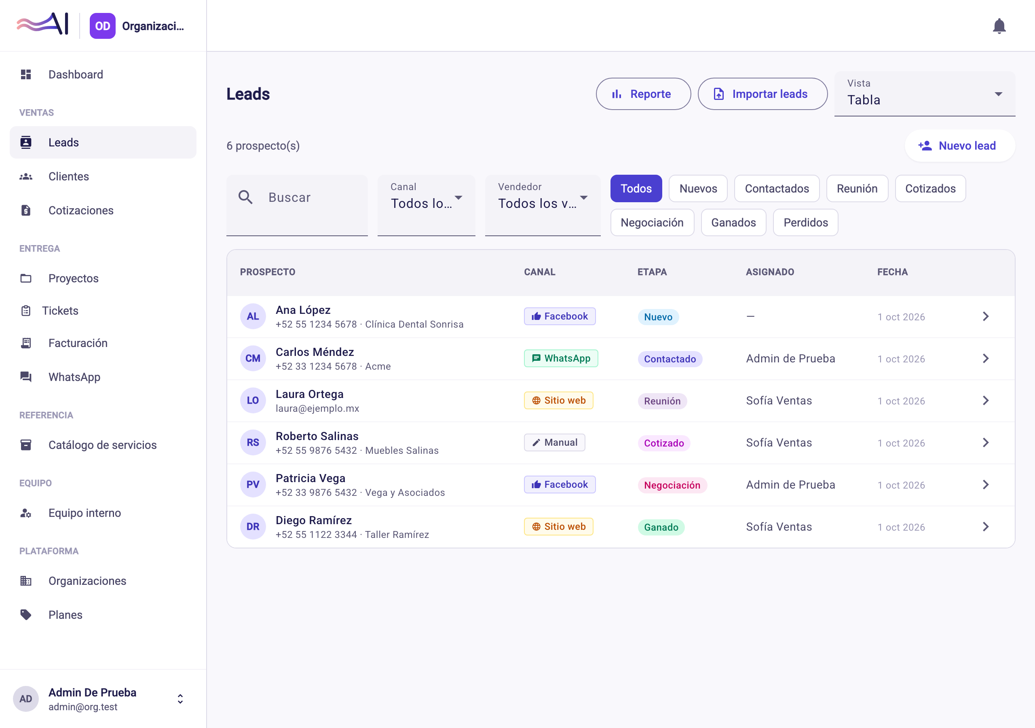This screenshot has width=1035, height=728.
Task: Click the Proyectos folder icon
Action: (x=26, y=278)
